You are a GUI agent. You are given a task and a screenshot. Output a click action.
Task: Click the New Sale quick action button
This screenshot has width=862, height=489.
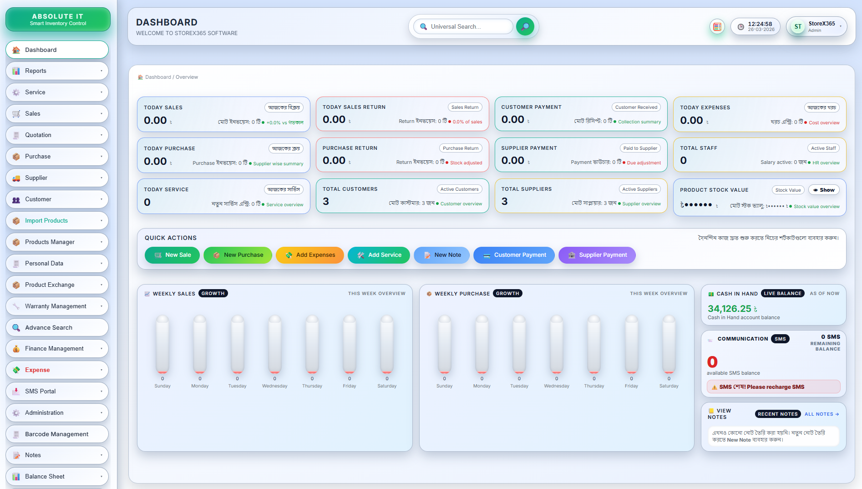(172, 255)
